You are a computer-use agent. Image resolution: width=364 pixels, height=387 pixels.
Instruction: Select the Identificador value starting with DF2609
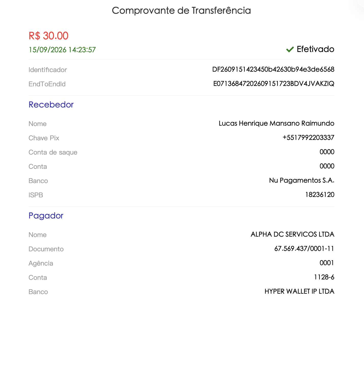tap(273, 70)
